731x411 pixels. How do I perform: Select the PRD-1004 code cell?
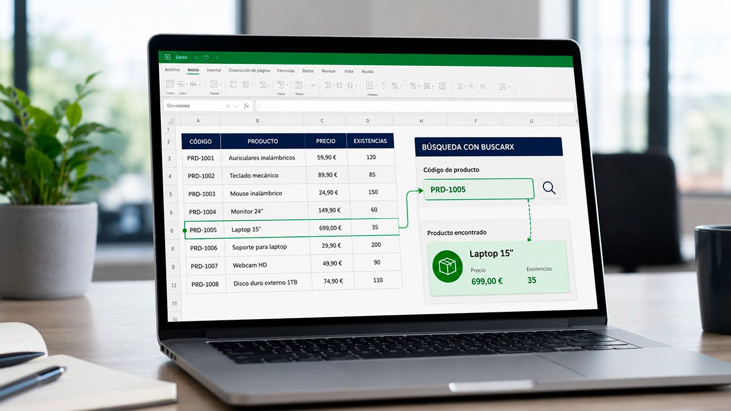[203, 212]
